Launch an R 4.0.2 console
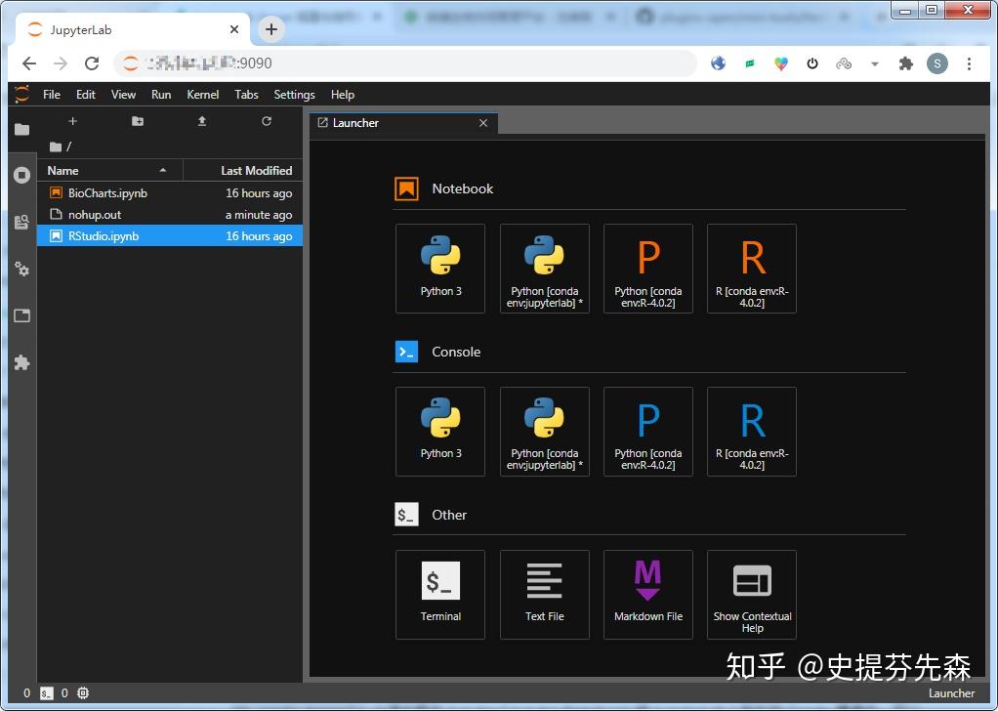 click(751, 432)
